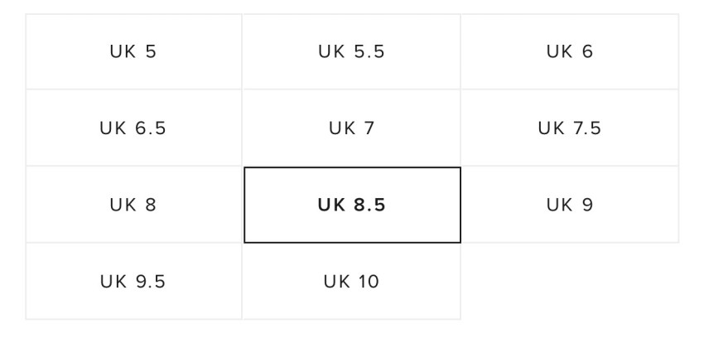This screenshot has width=704, height=343.
Task: Choose the UK 7 size box
Action: point(351,128)
